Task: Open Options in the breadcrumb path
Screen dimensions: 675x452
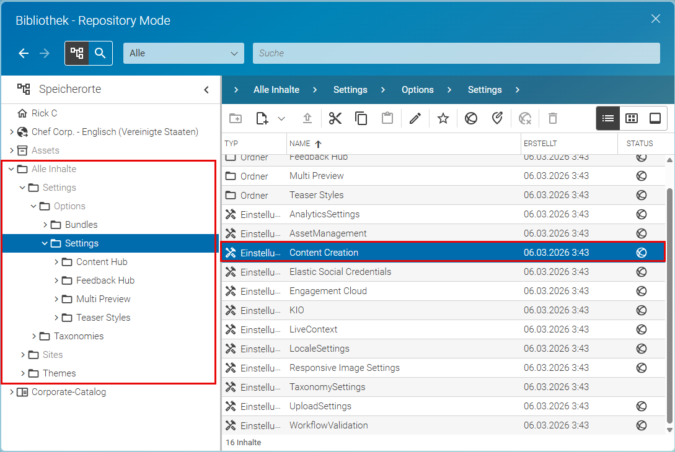Action: (x=418, y=89)
